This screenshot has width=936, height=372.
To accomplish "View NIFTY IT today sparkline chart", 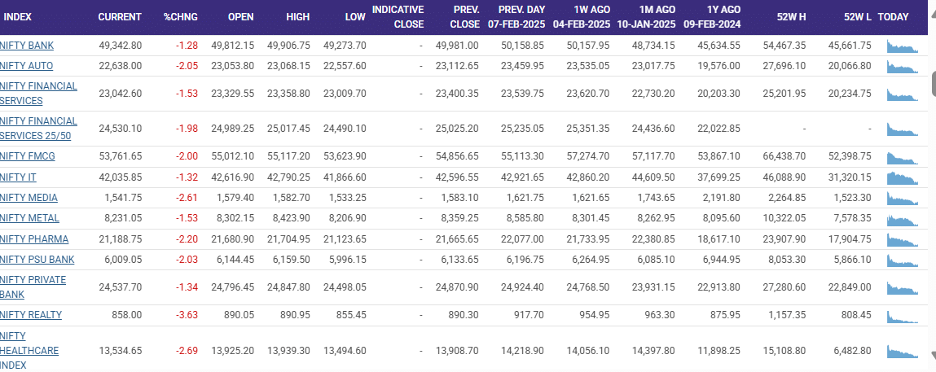I will (x=903, y=178).
